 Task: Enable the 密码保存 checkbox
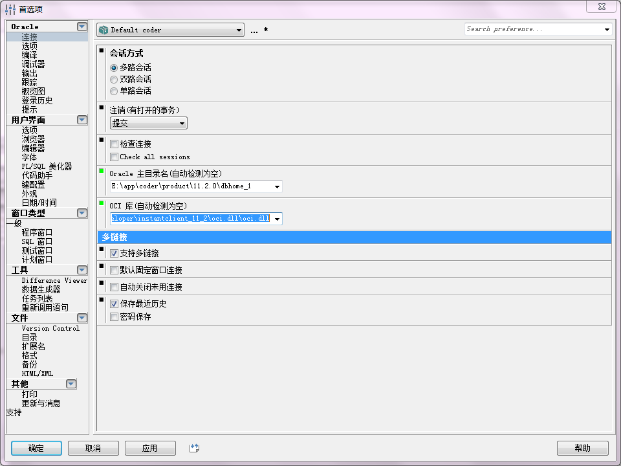tap(114, 316)
